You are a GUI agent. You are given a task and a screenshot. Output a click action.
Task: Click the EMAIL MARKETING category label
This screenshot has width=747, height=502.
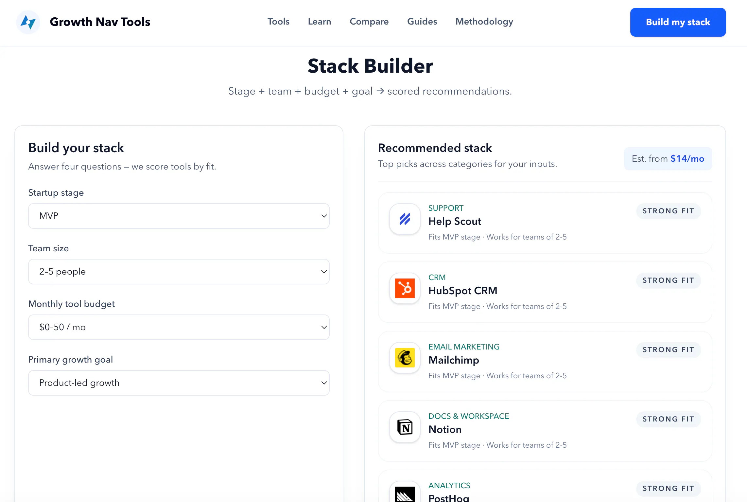pyautogui.click(x=464, y=347)
